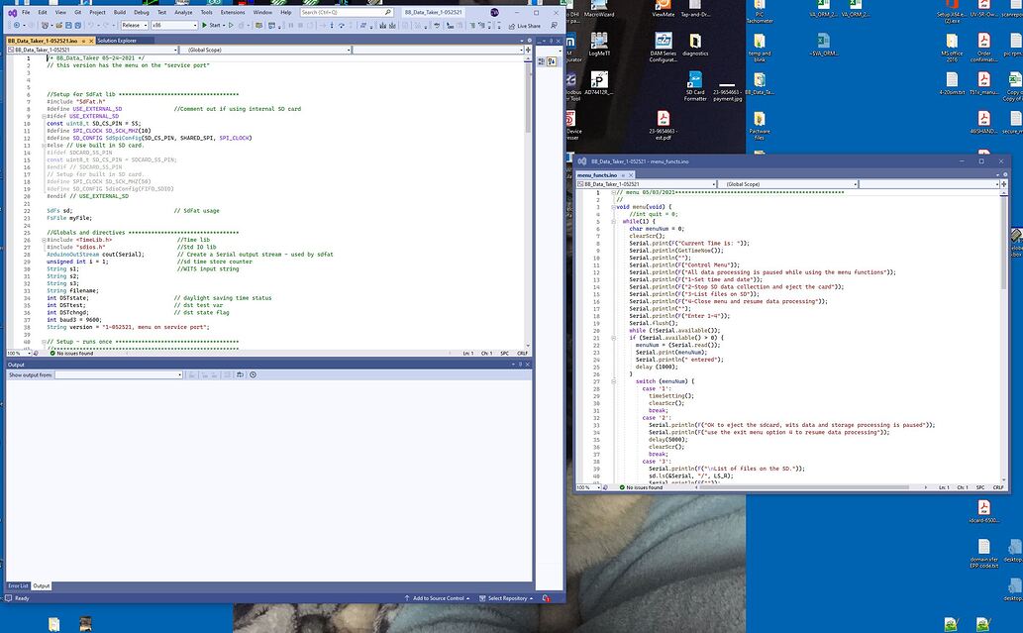Toggle word wrap in the Output window
This screenshot has width=1023, height=633.
tap(241, 374)
